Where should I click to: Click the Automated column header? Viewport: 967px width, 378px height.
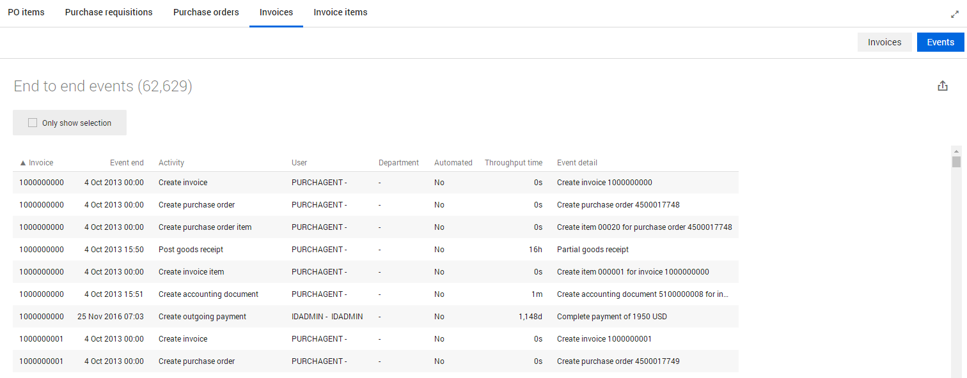[x=453, y=163]
